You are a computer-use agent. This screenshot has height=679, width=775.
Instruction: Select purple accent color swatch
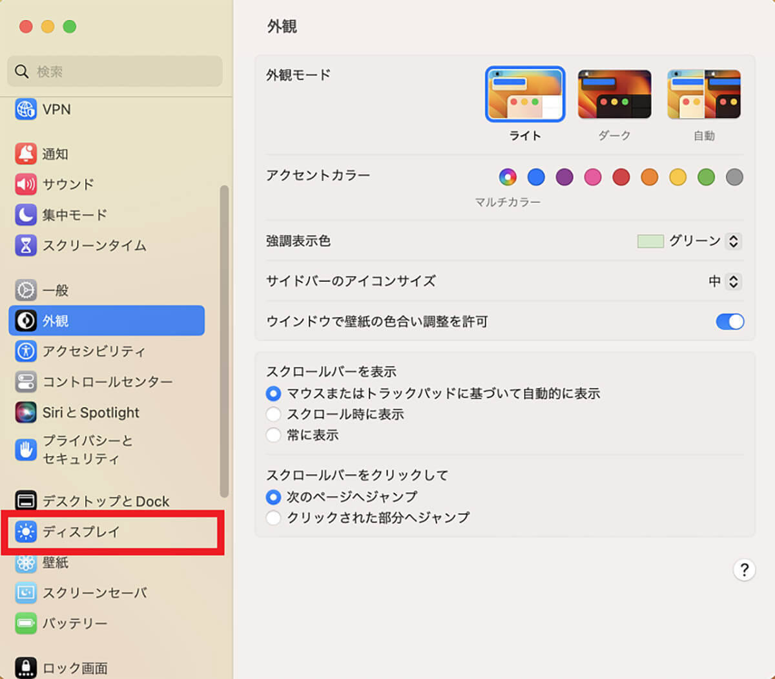(x=564, y=177)
